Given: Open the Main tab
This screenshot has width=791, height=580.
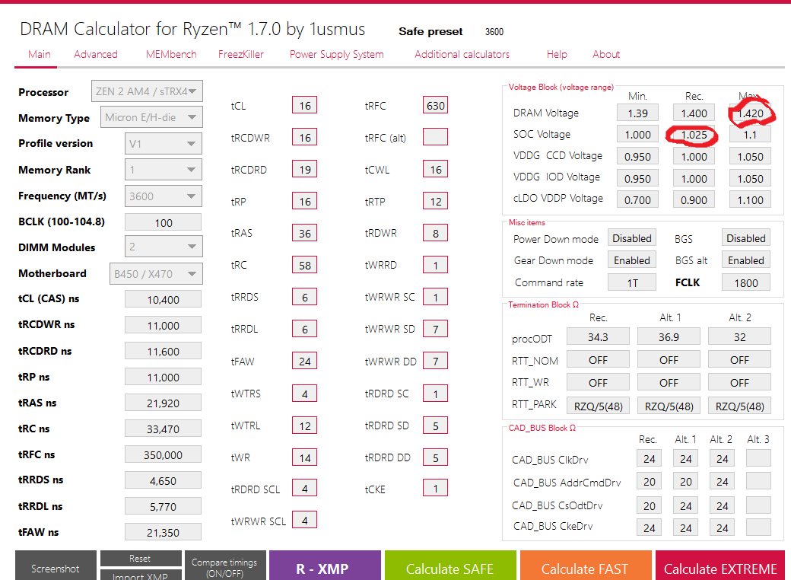Looking at the screenshot, I should (40, 55).
